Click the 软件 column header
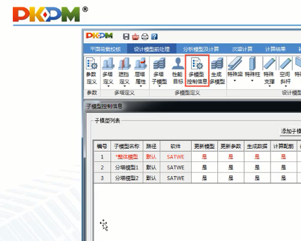The width and height of the screenshot is (301, 241). 175,146
